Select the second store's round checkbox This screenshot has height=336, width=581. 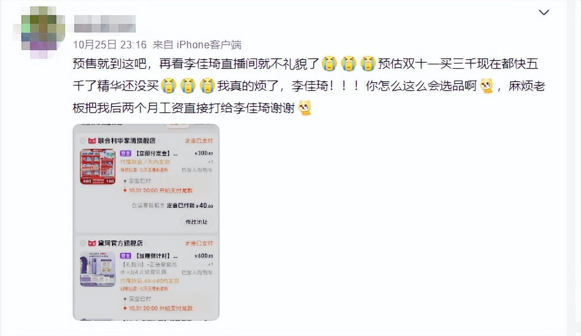[82, 243]
